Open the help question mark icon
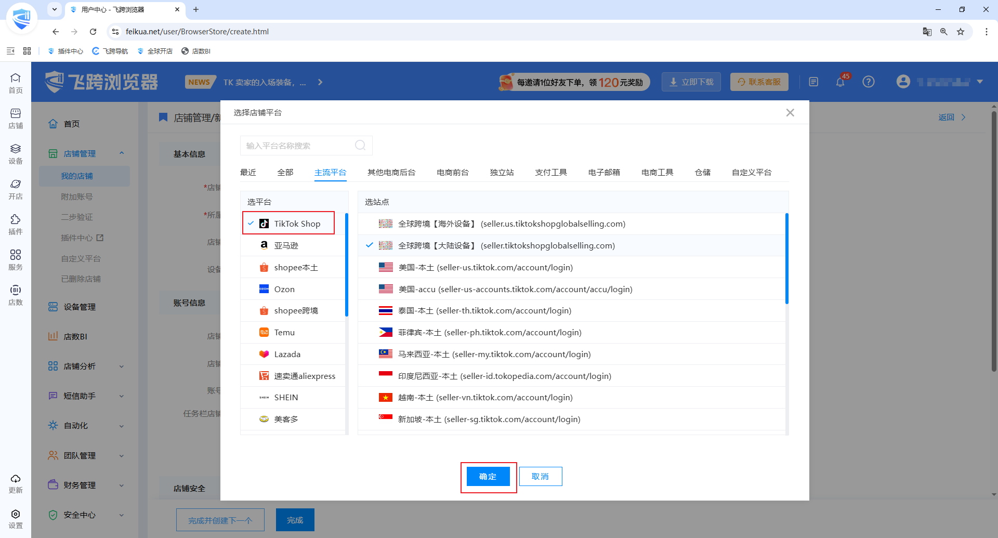Image resolution: width=998 pixels, height=538 pixels. (869, 82)
